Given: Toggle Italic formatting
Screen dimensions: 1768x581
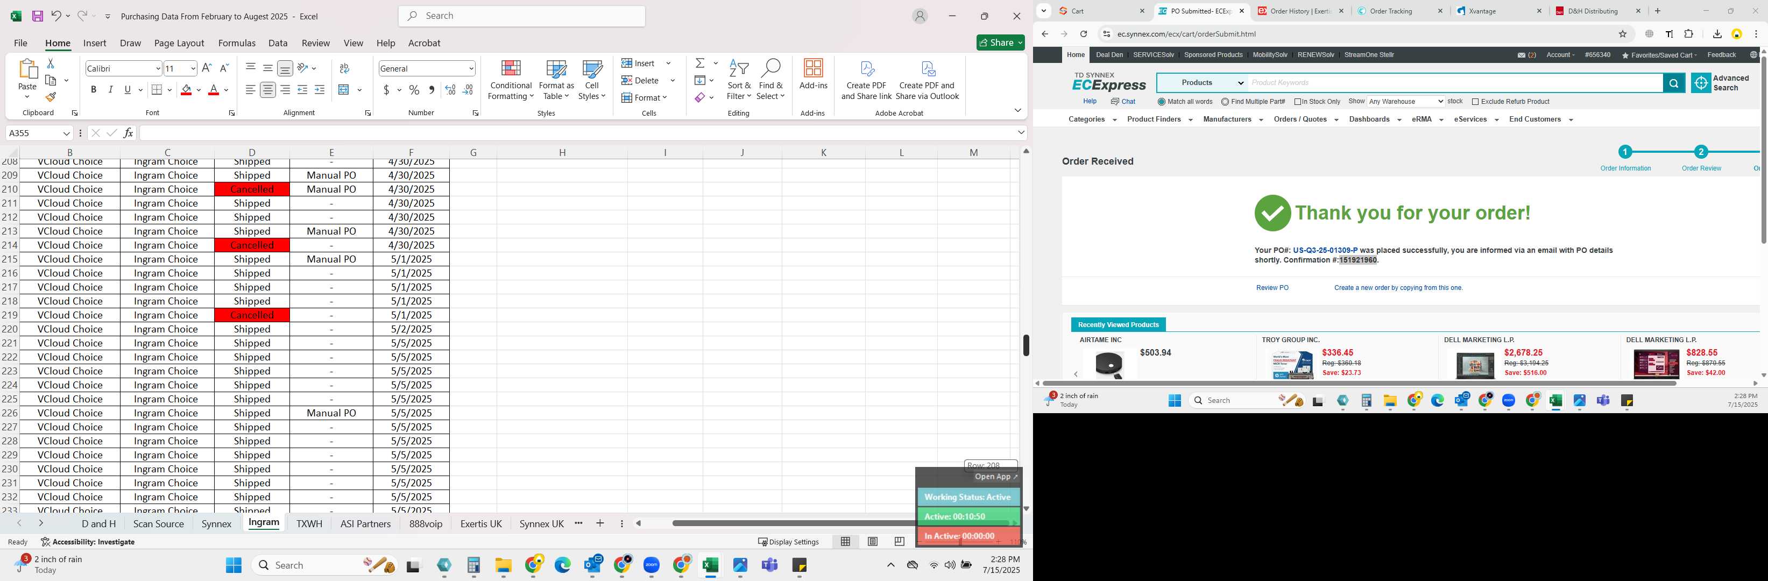Looking at the screenshot, I should coord(110,90).
